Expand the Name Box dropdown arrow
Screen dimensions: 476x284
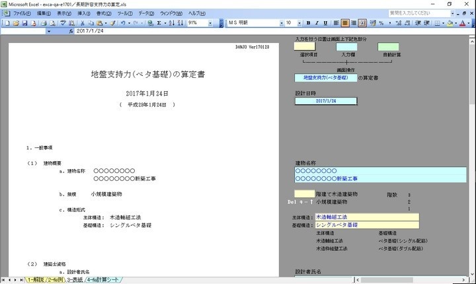(48, 31)
